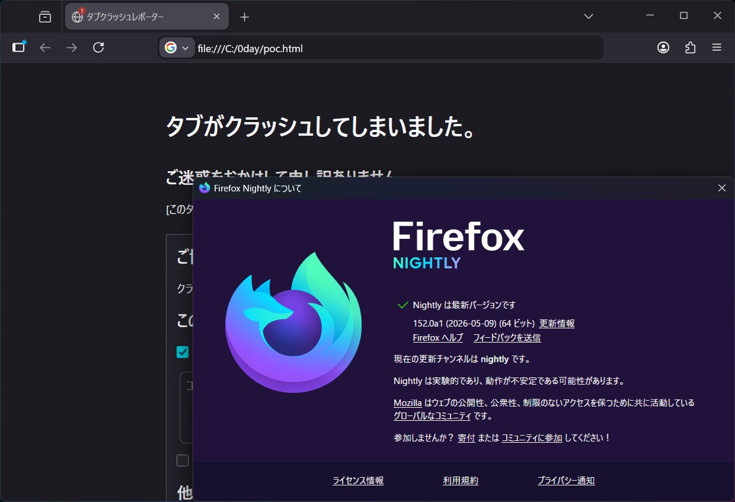This screenshot has width=735, height=502.
Task: Open the Mozilla link
Action: point(408,402)
